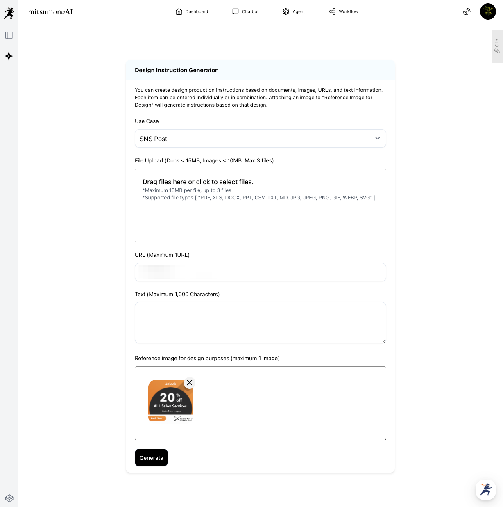This screenshot has width=503, height=507.
Task: Open the Clip side tab
Action: pyautogui.click(x=497, y=46)
